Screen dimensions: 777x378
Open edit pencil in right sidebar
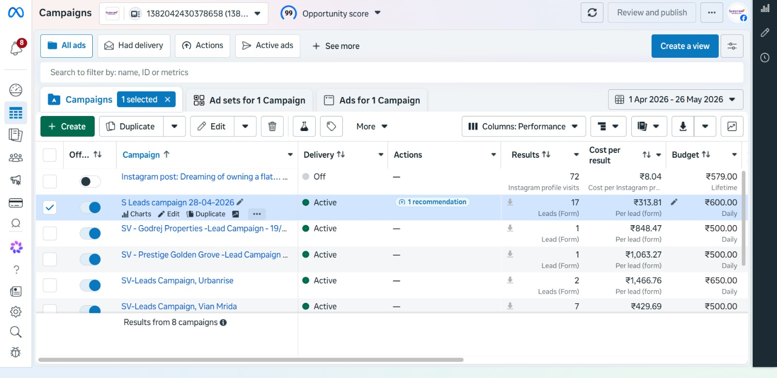coord(765,33)
